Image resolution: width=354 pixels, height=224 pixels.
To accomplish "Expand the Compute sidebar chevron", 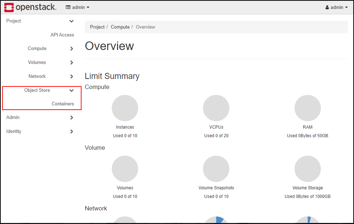I will tap(72, 49).
